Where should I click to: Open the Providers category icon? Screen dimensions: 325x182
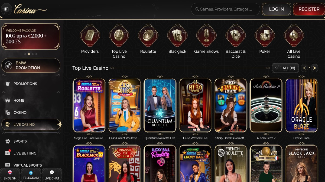(x=90, y=35)
